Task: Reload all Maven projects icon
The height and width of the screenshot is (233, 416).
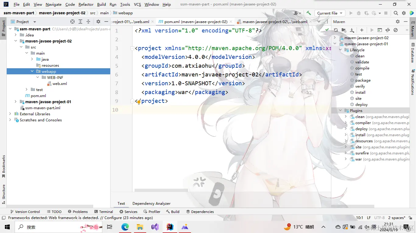Action: [336, 30]
